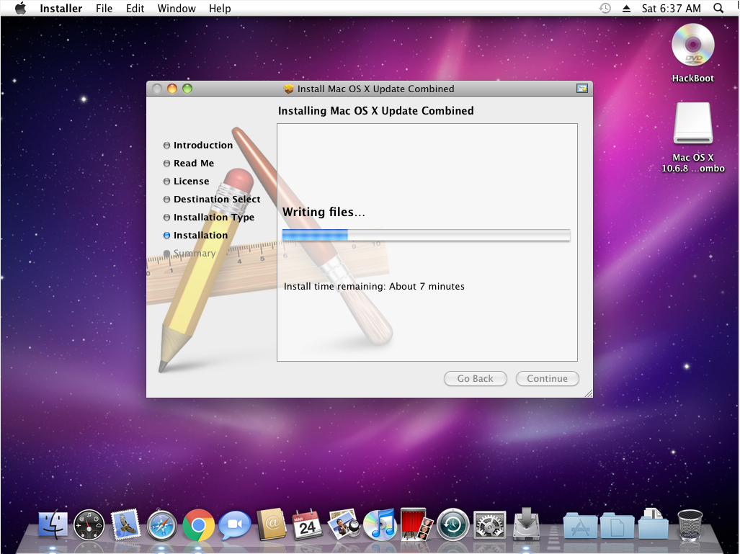Click the Read Me step
Image resolution: width=740 pixels, height=554 pixels.
click(x=189, y=164)
